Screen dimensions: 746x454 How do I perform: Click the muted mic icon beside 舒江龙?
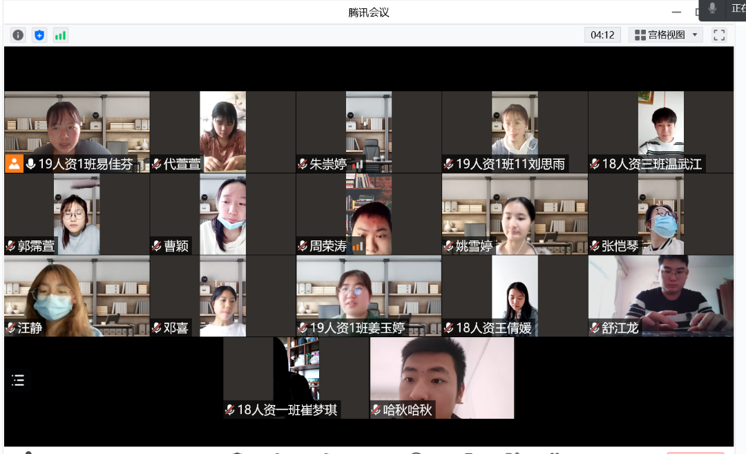pos(595,328)
